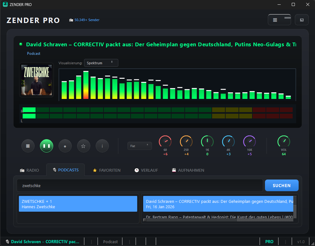Click the stop playback button
This screenshot has width=315, height=246.
click(28, 146)
